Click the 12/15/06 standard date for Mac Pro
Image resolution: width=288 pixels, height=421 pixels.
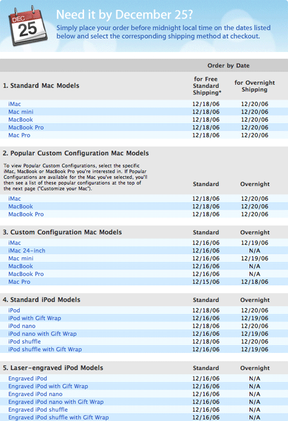click(x=206, y=282)
